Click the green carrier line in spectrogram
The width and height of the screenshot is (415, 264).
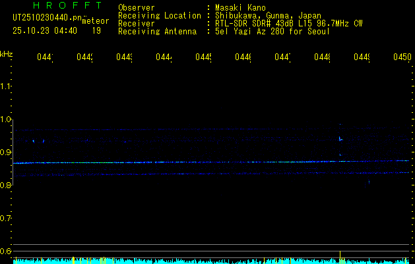pos(99,162)
